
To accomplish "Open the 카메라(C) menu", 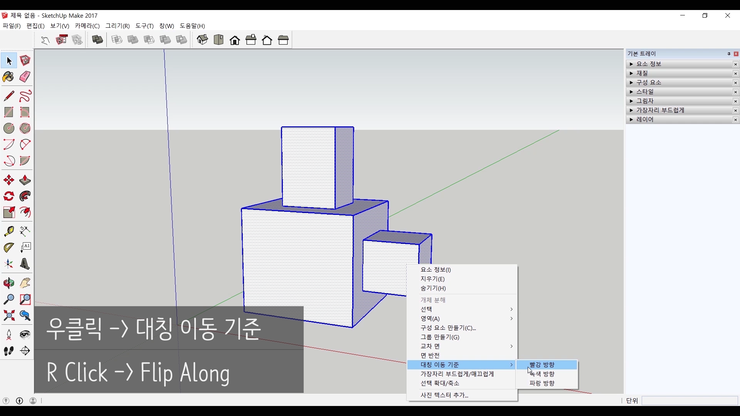I will [x=87, y=26].
